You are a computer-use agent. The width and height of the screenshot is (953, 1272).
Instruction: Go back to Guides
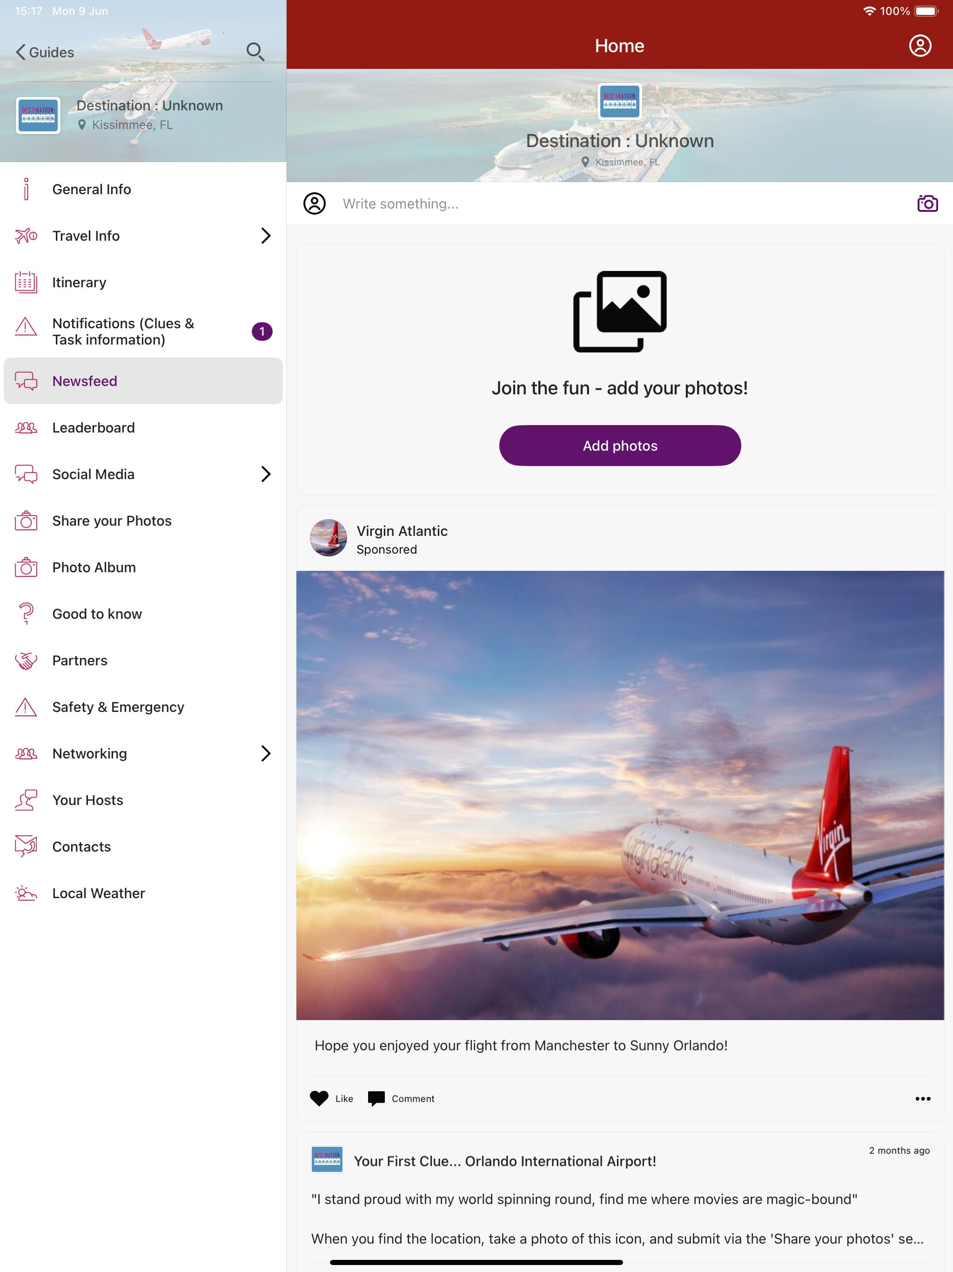(45, 52)
